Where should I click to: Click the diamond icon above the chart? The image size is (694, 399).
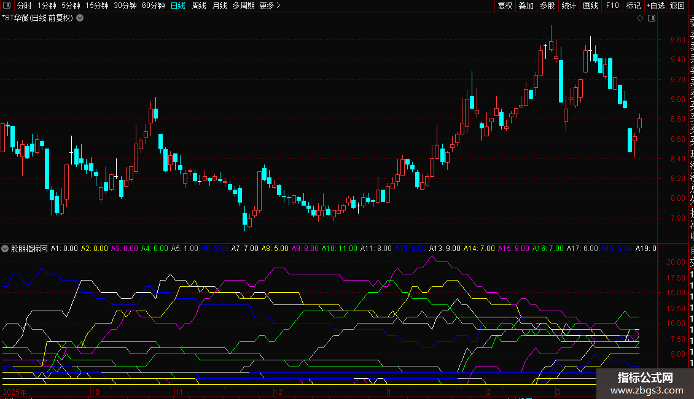pyautogui.click(x=640, y=18)
